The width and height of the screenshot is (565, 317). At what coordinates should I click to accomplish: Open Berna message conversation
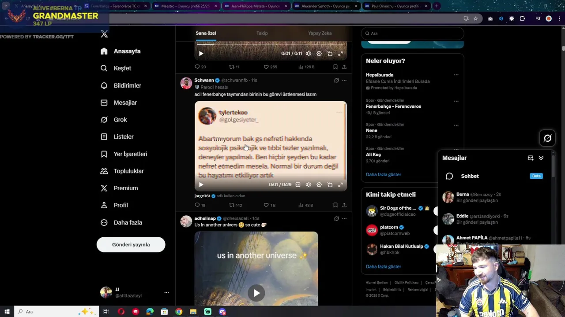pyautogui.click(x=494, y=197)
